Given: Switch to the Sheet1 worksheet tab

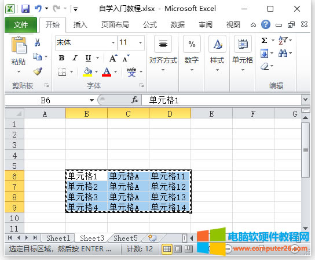Looking at the screenshot, I should [58, 239].
